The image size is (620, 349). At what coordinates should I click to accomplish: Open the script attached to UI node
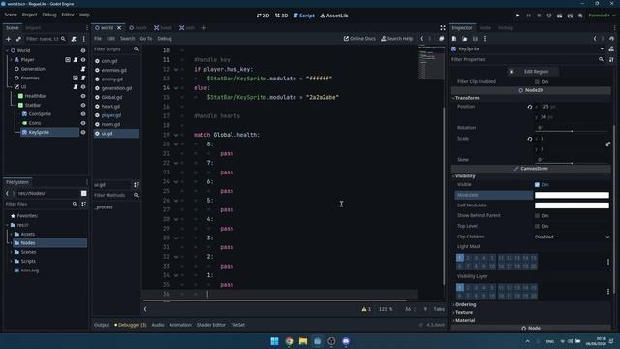[76, 87]
